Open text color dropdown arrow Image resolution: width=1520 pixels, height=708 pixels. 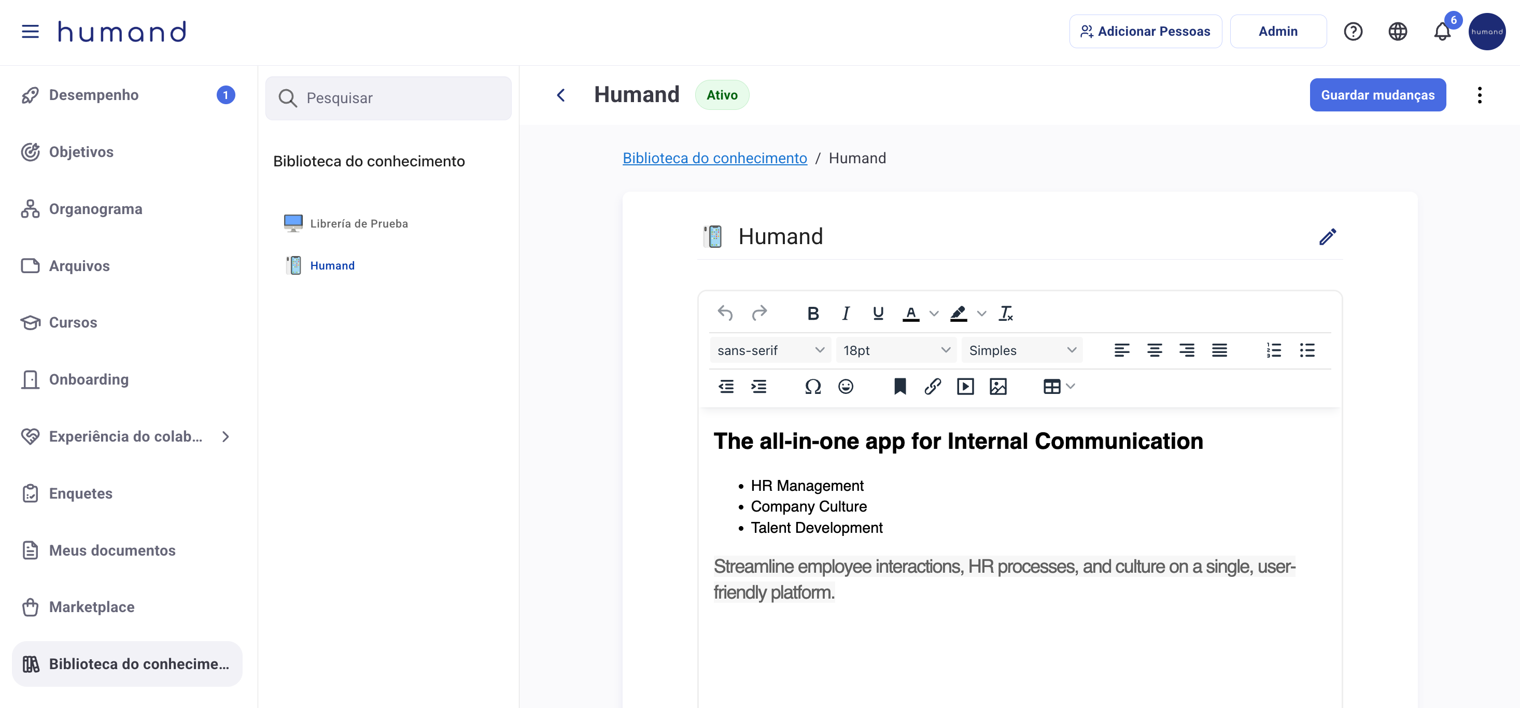coord(934,313)
